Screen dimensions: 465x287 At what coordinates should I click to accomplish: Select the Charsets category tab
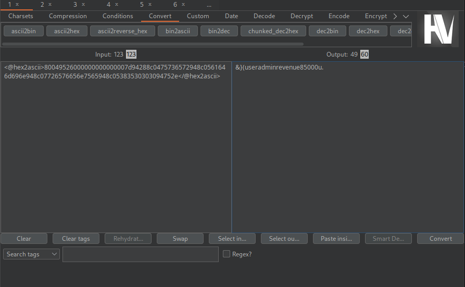tap(21, 16)
